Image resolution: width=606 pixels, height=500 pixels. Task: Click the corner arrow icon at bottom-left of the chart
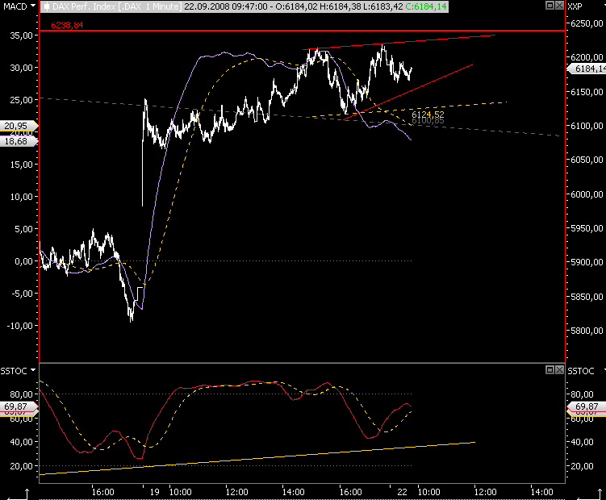pos(19,494)
